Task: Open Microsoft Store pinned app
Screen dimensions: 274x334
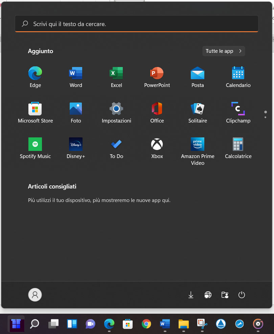Action: (35, 113)
